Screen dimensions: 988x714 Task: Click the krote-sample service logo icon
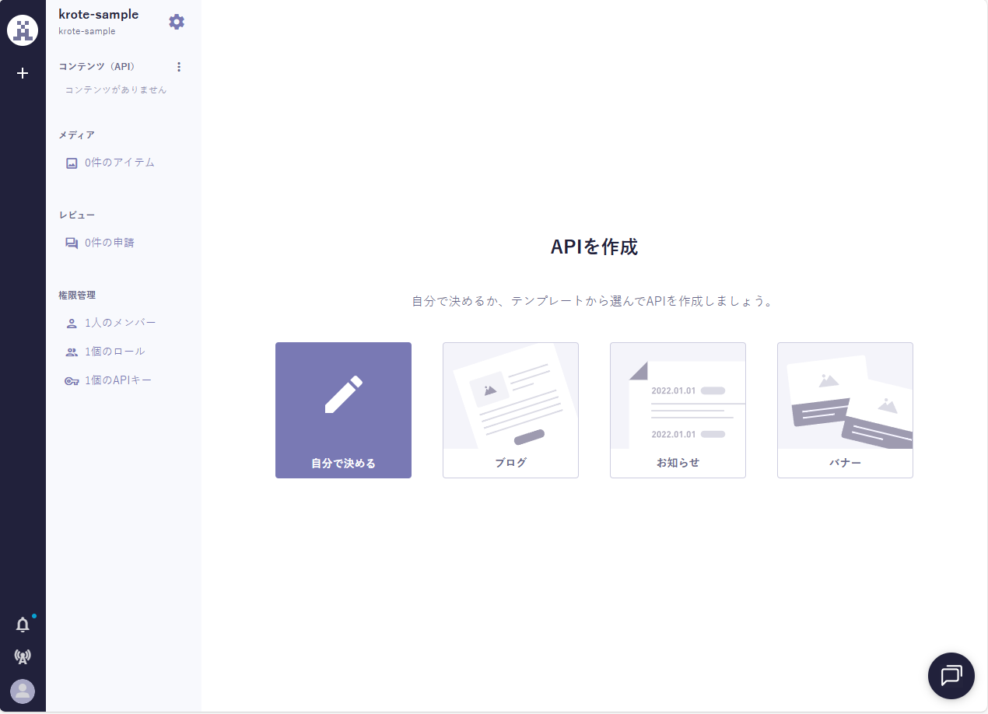tap(23, 30)
